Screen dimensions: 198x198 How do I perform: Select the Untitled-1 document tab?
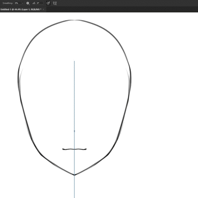click(21, 10)
